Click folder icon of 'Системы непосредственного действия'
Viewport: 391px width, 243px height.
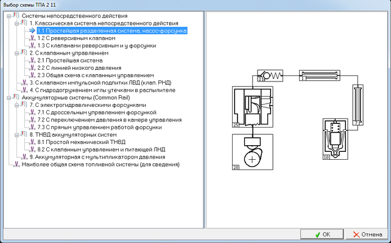tap(16, 15)
